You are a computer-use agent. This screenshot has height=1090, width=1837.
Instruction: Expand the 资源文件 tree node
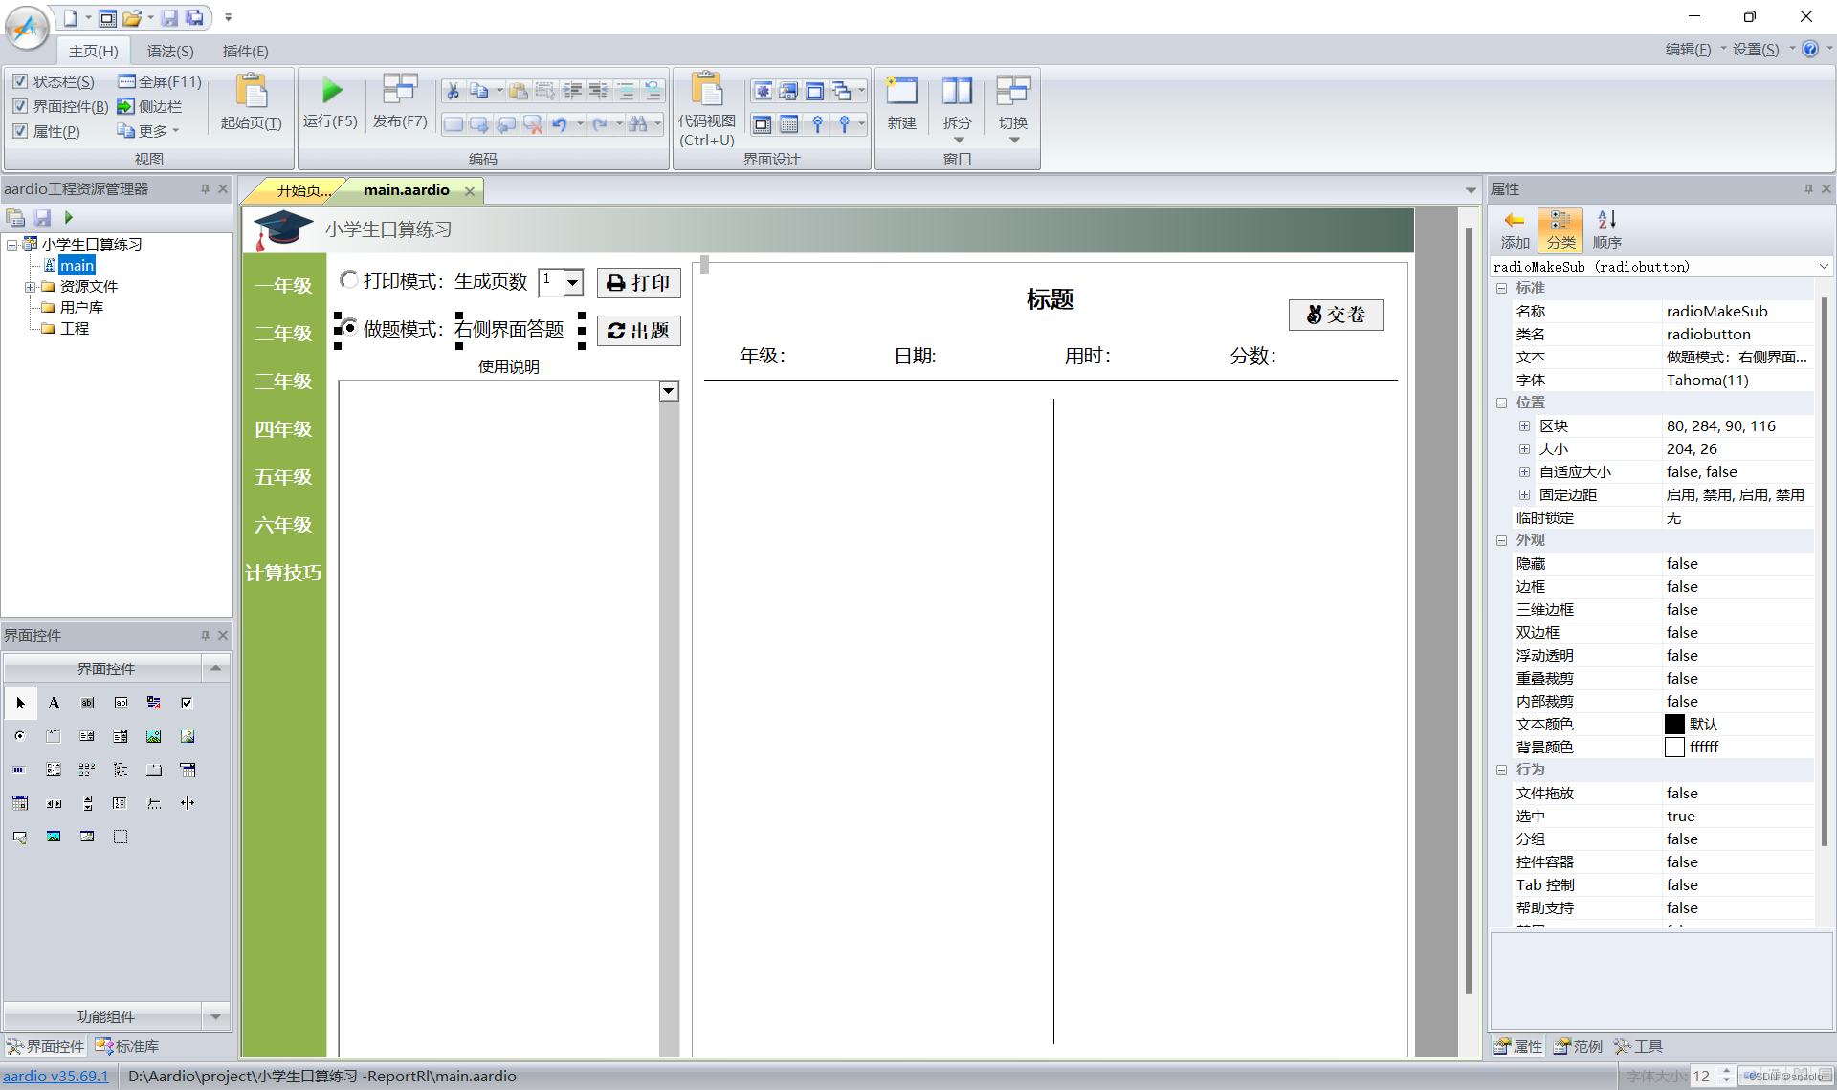30,287
